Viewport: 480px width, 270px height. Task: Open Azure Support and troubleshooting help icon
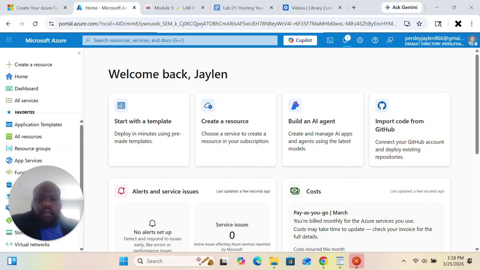coord(375,40)
